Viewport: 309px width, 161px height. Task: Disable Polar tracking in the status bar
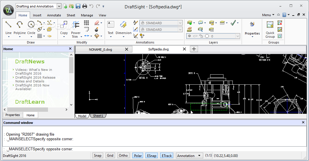pyautogui.click(x=138, y=156)
